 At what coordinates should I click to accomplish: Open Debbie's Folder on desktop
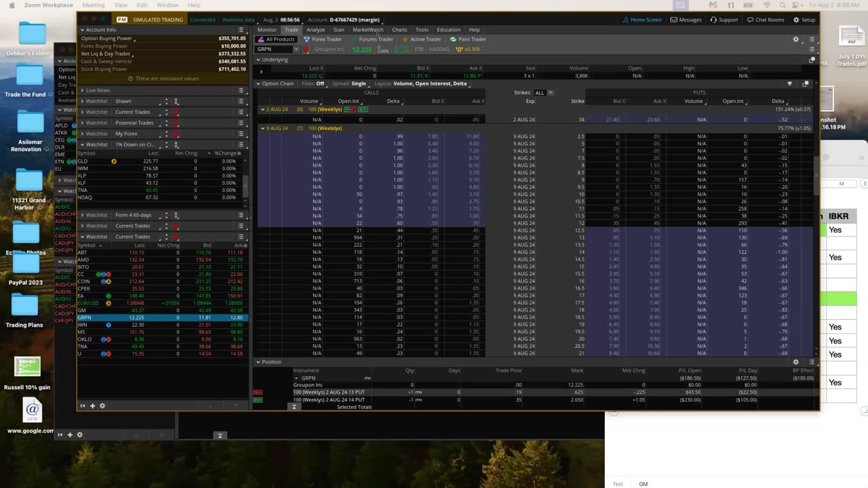click(27, 39)
